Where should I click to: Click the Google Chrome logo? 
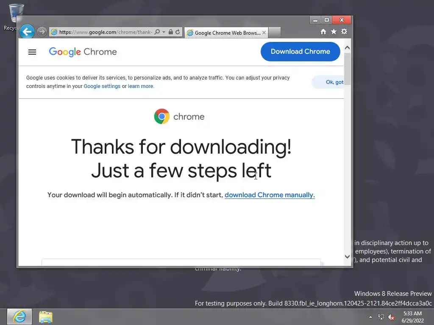pyautogui.click(x=83, y=52)
